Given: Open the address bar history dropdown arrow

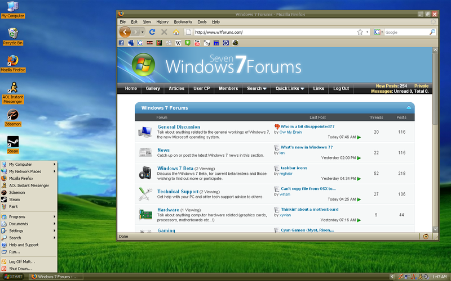Looking at the screenshot, I should [368, 32].
